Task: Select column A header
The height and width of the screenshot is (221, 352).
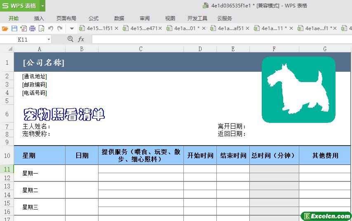Action: [40, 49]
